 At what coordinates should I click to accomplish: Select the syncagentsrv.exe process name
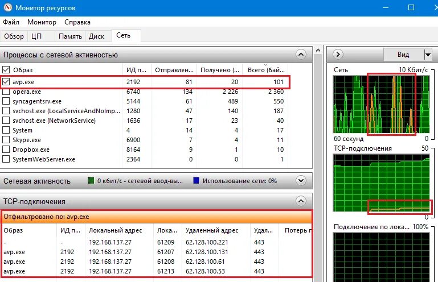37,101
